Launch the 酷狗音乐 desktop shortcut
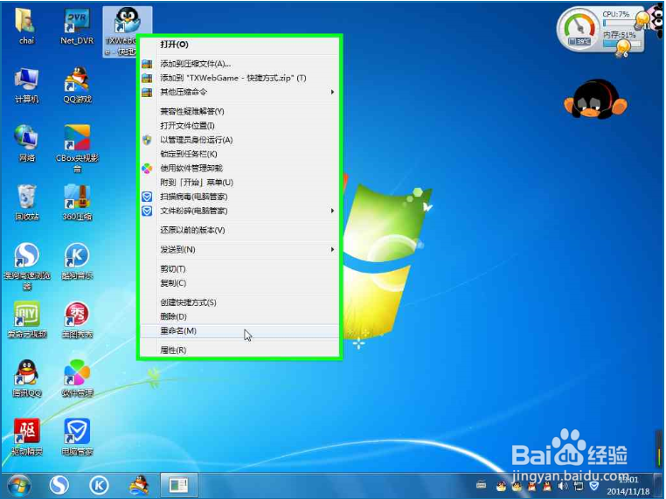This screenshot has height=499, width=666. [77, 260]
